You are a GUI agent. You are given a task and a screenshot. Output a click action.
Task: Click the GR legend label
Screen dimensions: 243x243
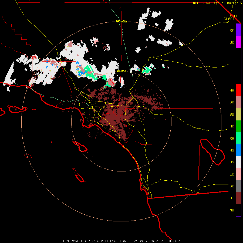[232, 102]
